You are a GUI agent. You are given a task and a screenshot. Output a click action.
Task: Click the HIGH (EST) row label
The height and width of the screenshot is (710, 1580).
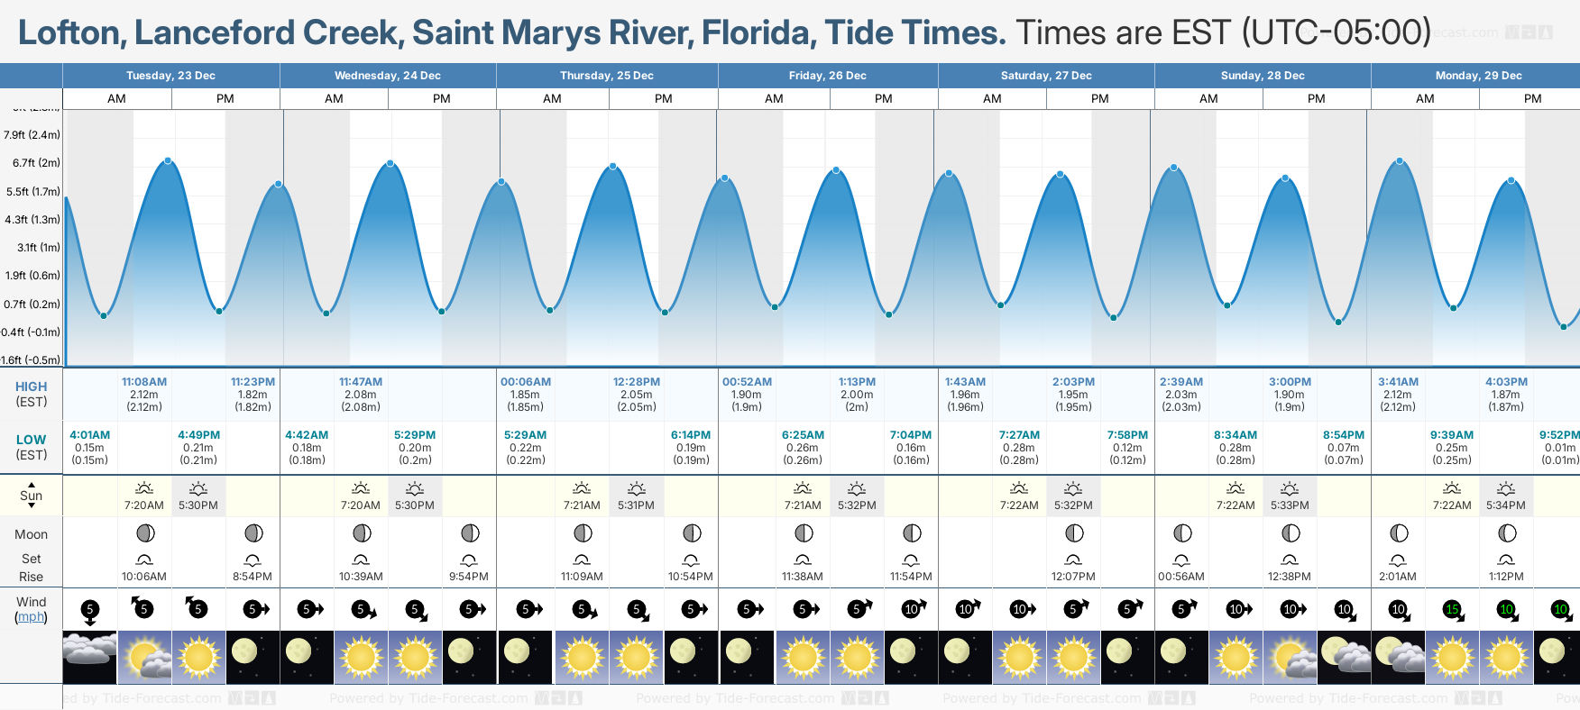tap(31, 394)
